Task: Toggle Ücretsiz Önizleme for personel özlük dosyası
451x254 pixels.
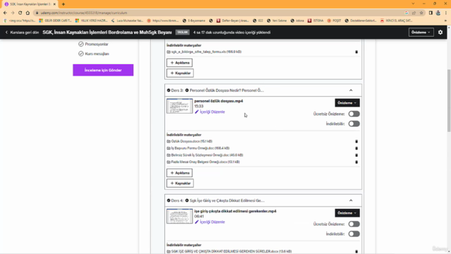Action: [354, 114]
